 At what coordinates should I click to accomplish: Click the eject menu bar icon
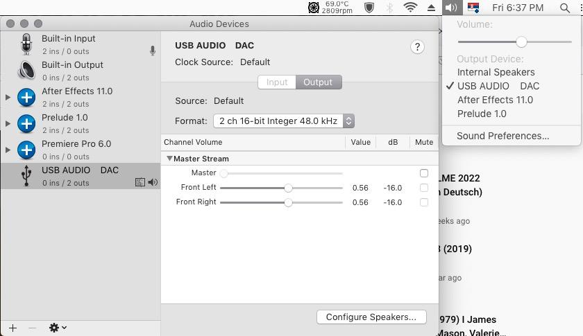(431, 8)
